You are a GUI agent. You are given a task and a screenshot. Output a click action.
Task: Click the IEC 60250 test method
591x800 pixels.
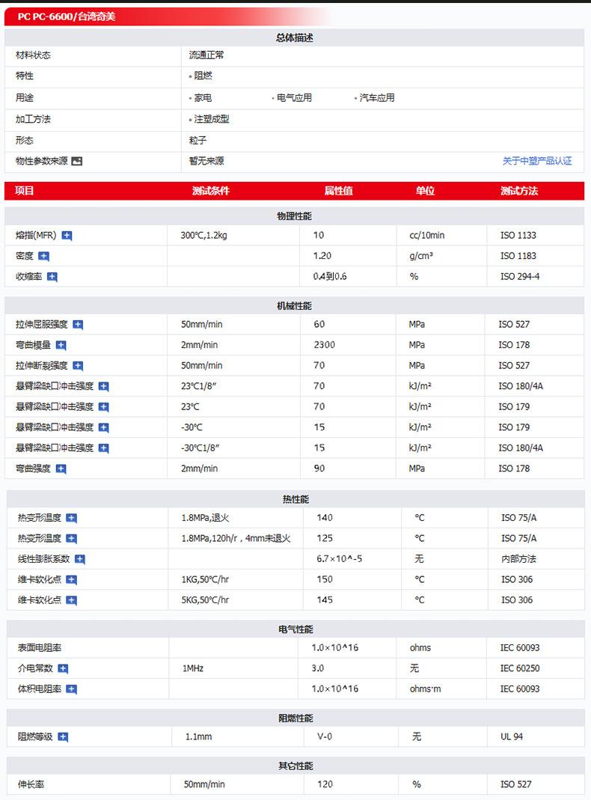pyautogui.click(x=520, y=668)
